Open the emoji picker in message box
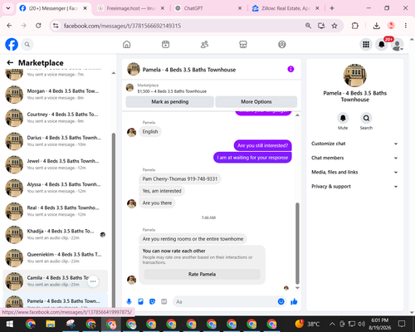 point(281,301)
